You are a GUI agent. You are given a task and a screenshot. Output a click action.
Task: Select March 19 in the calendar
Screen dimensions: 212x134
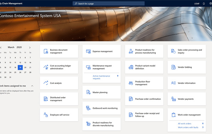[x=20, y=67]
